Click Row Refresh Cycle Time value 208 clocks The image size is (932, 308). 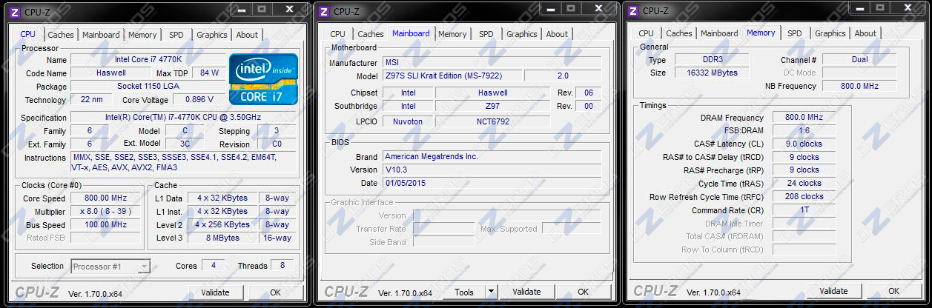pos(804,197)
